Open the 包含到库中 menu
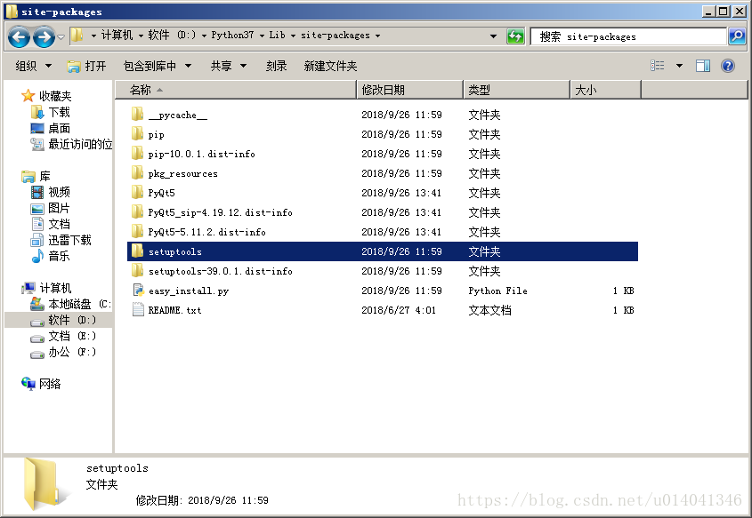This screenshot has width=752, height=518. pyautogui.click(x=158, y=66)
